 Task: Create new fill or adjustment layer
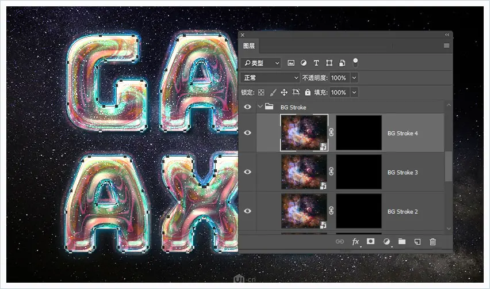click(x=386, y=241)
